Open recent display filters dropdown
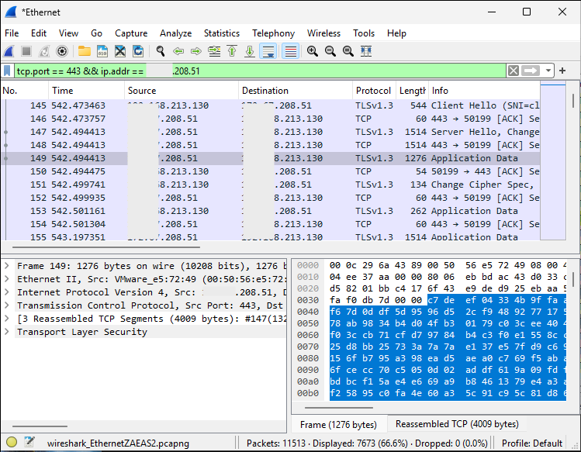This screenshot has height=452, width=581. 548,71
